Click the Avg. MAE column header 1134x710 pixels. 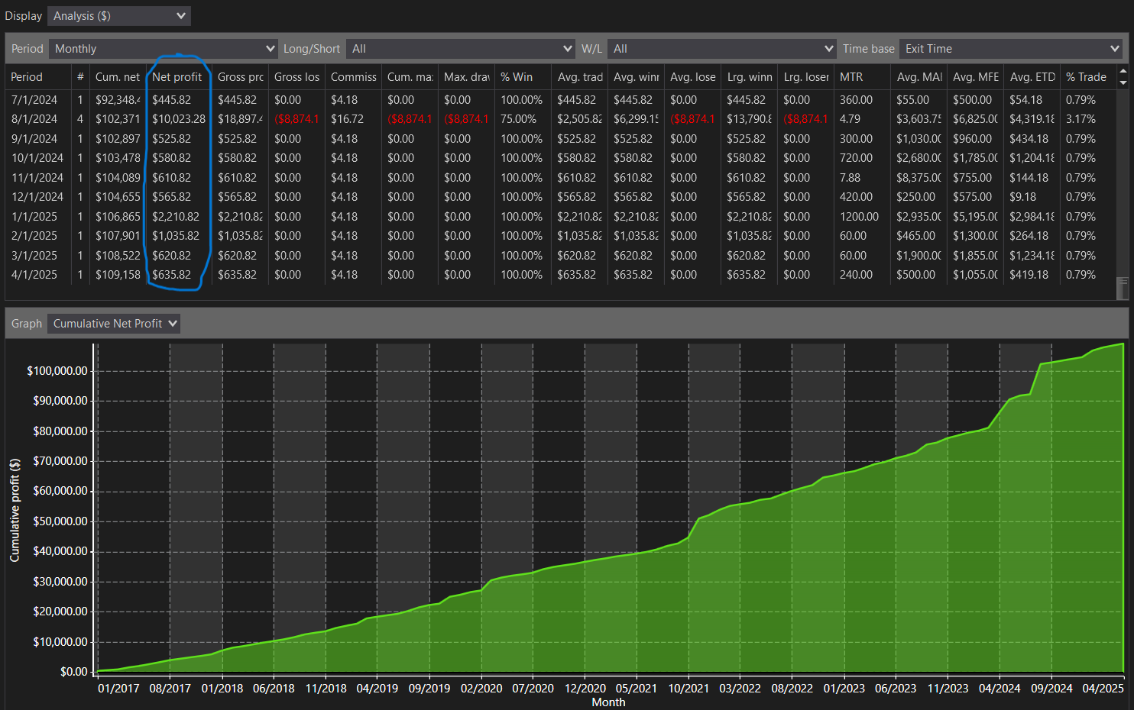[919, 77]
